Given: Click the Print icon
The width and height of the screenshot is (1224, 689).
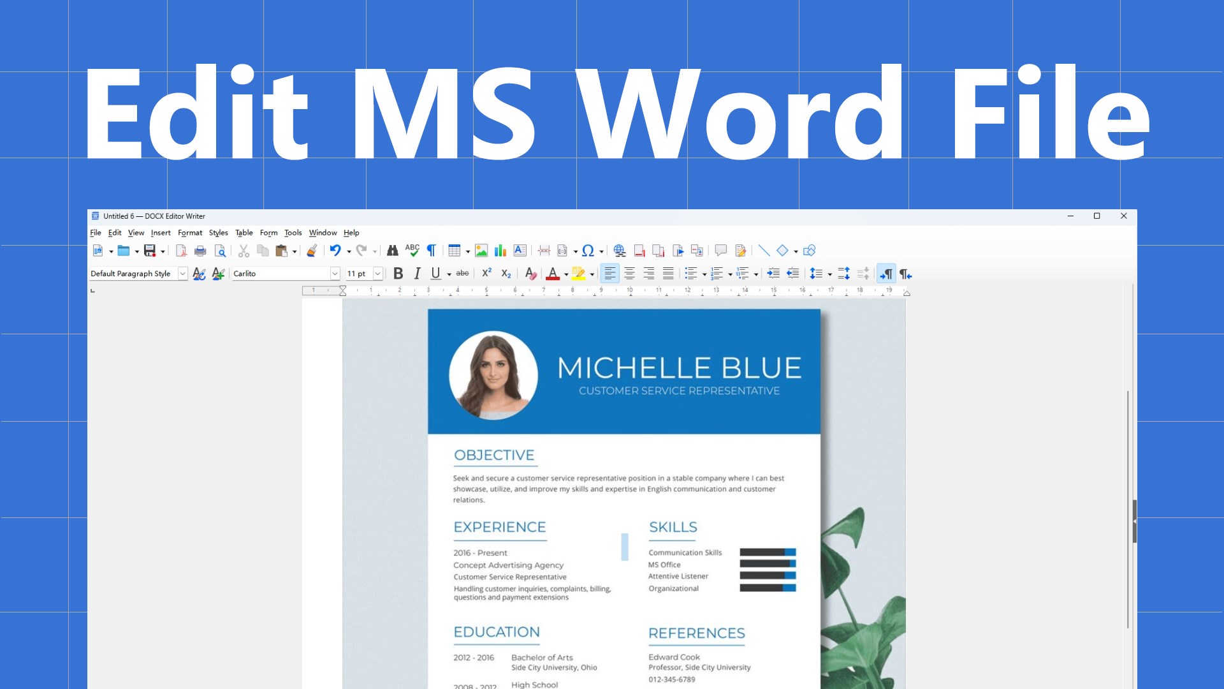Looking at the screenshot, I should (200, 251).
